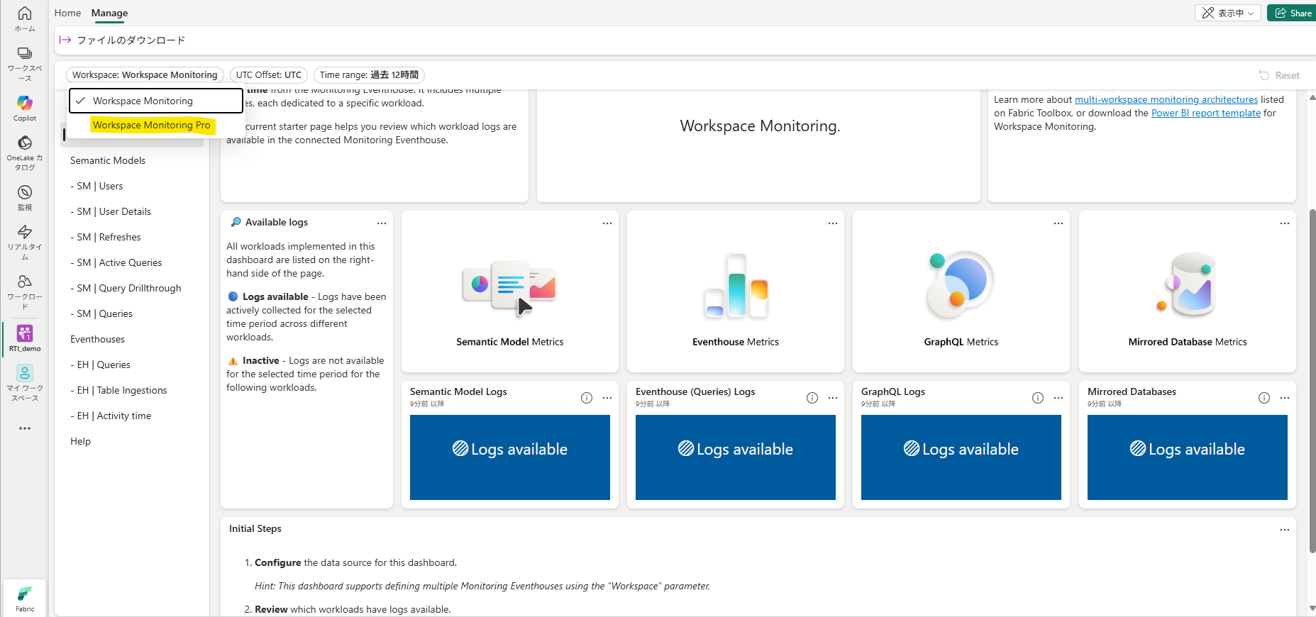Go to Help page
This screenshot has width=1316, height=617.
coord(80,441)
